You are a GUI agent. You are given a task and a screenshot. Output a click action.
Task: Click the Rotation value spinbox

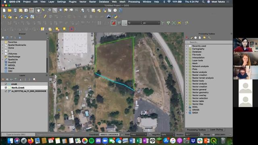coord(192,135)
